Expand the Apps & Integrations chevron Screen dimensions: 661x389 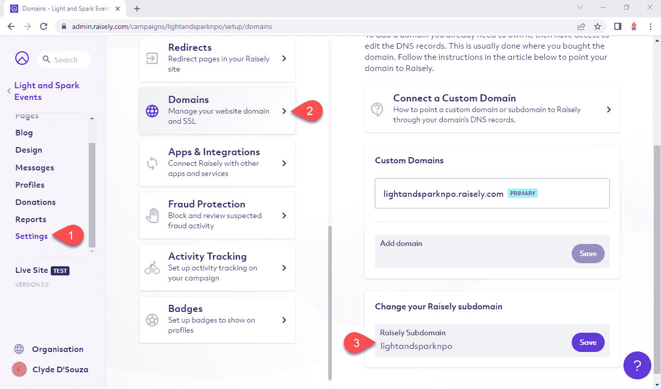click(x=284, y=163)
